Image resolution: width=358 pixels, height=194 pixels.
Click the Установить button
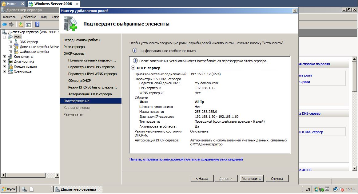(251, 179)
